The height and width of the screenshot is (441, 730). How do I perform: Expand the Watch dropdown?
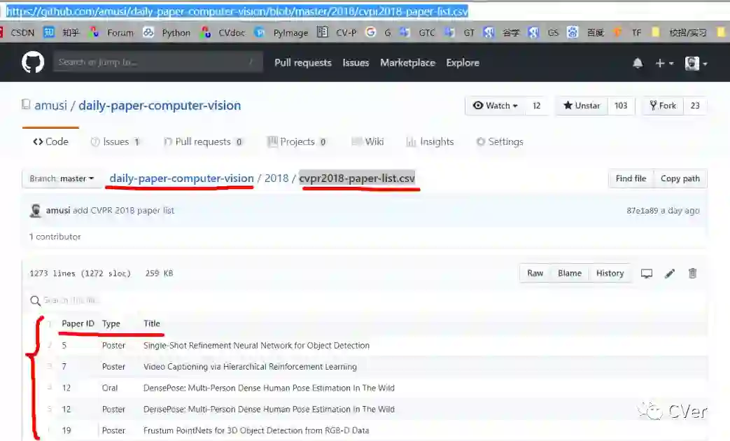[495, 106]
